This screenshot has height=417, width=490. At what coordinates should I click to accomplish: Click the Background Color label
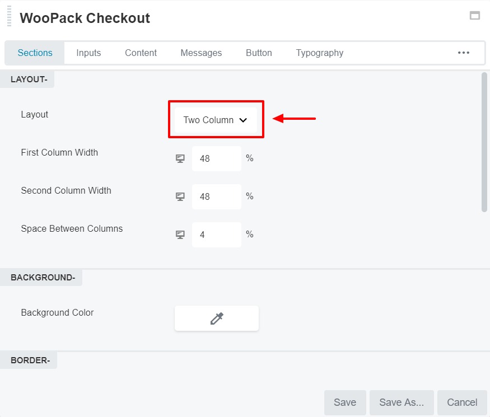click(x=57, y=313)
